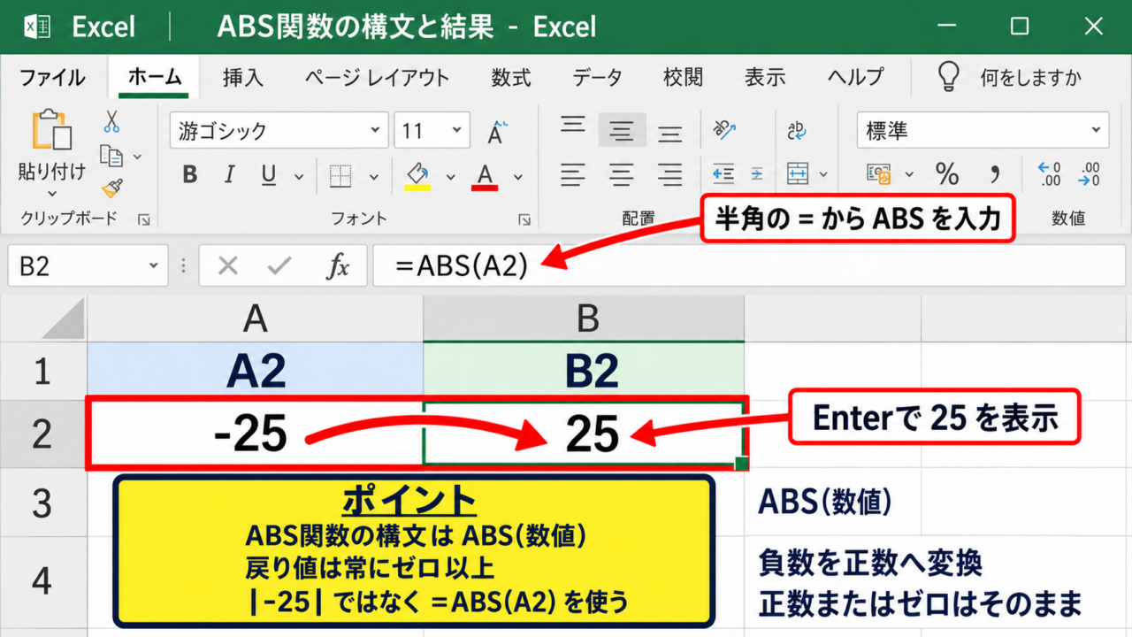Open the クリップボード dialog launcher
Viewport: 1132px width, 637px height.
coord(144,219)
